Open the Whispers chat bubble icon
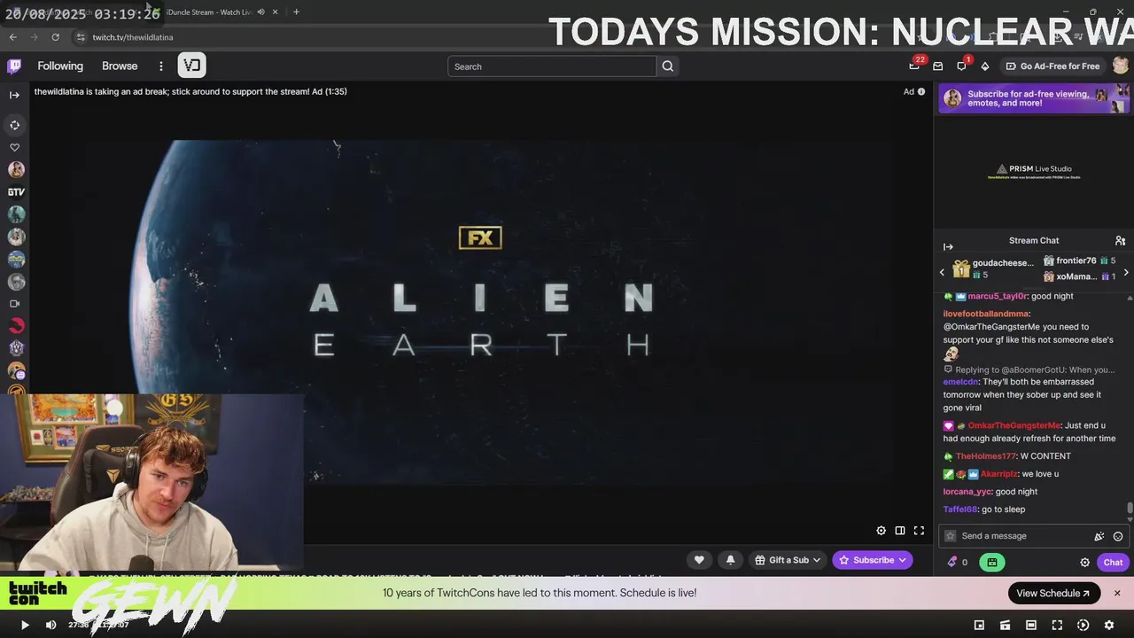Image resolution: width=1134 pixels, height=638 pixels. pos(961,66)
